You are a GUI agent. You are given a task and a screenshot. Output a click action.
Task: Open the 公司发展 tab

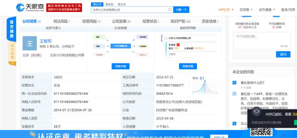point(121,21)
